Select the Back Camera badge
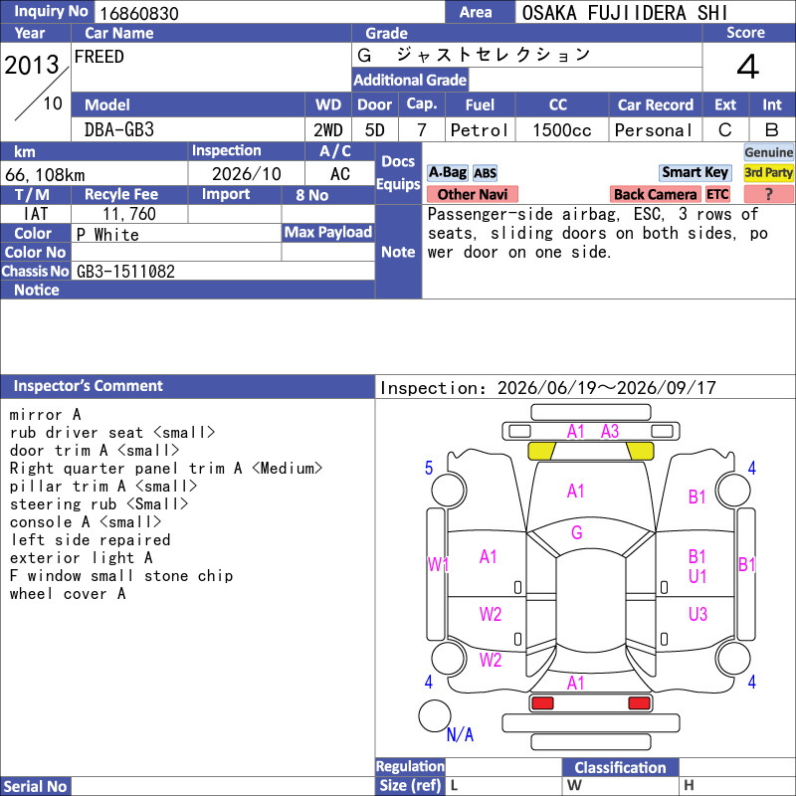The image size is (796, 796). tap(655, 194)
